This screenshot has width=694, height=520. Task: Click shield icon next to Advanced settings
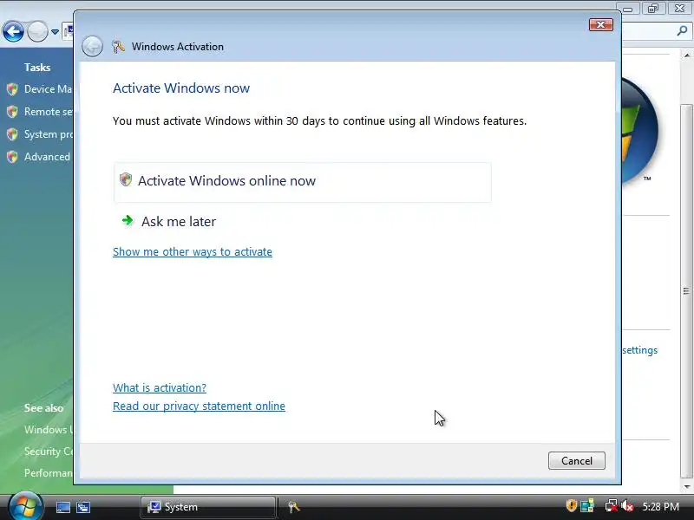(x=12, y=157)
